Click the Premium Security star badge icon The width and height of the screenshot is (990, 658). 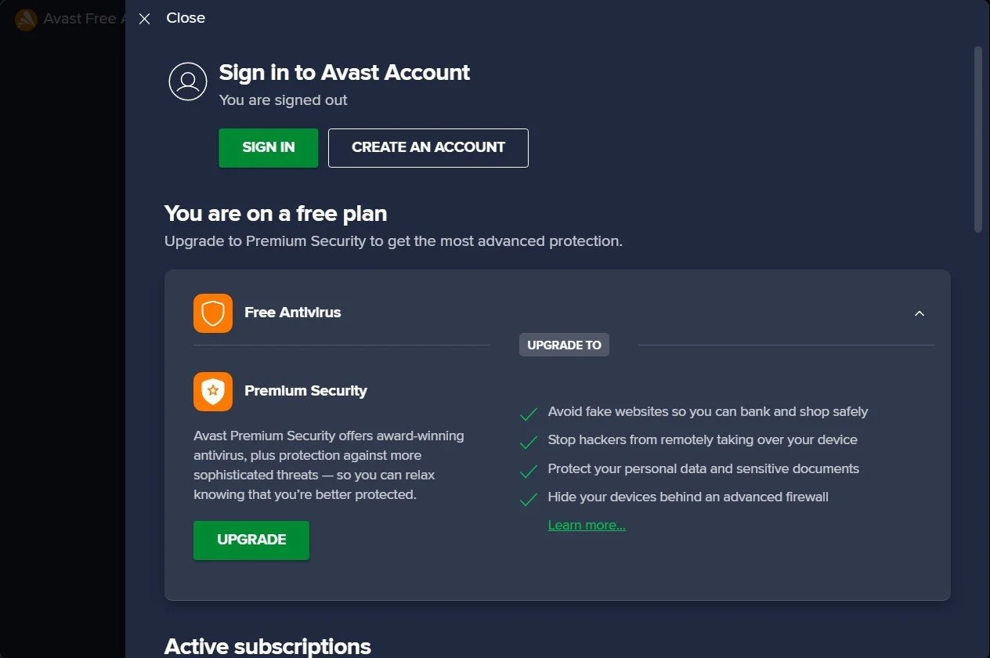coord(212,391)
